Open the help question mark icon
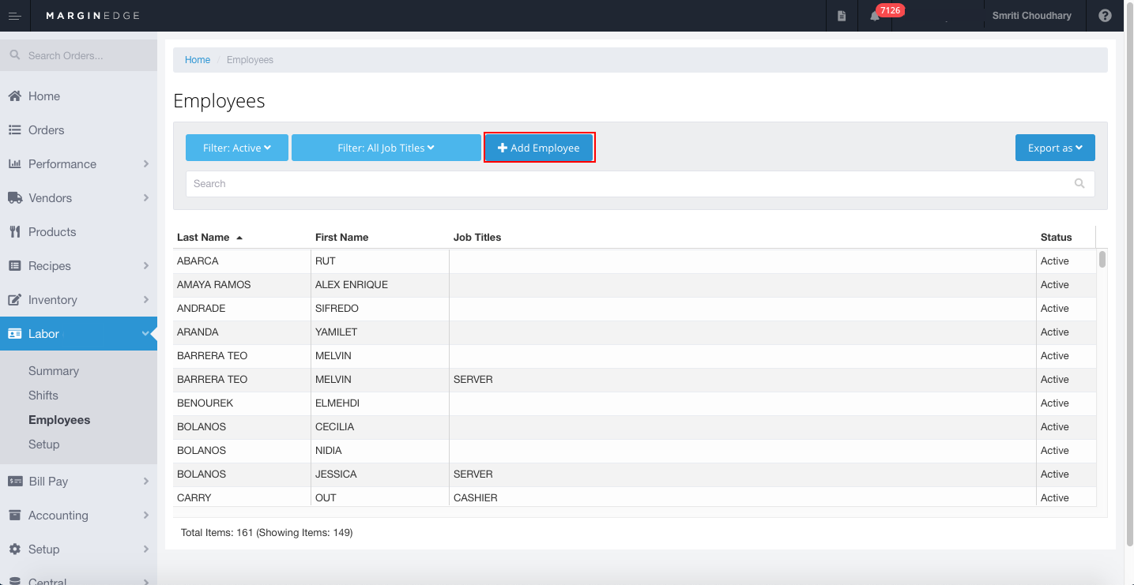Screen dimensions: 1134x585 pyautogui.click(x=1105, y=16)
